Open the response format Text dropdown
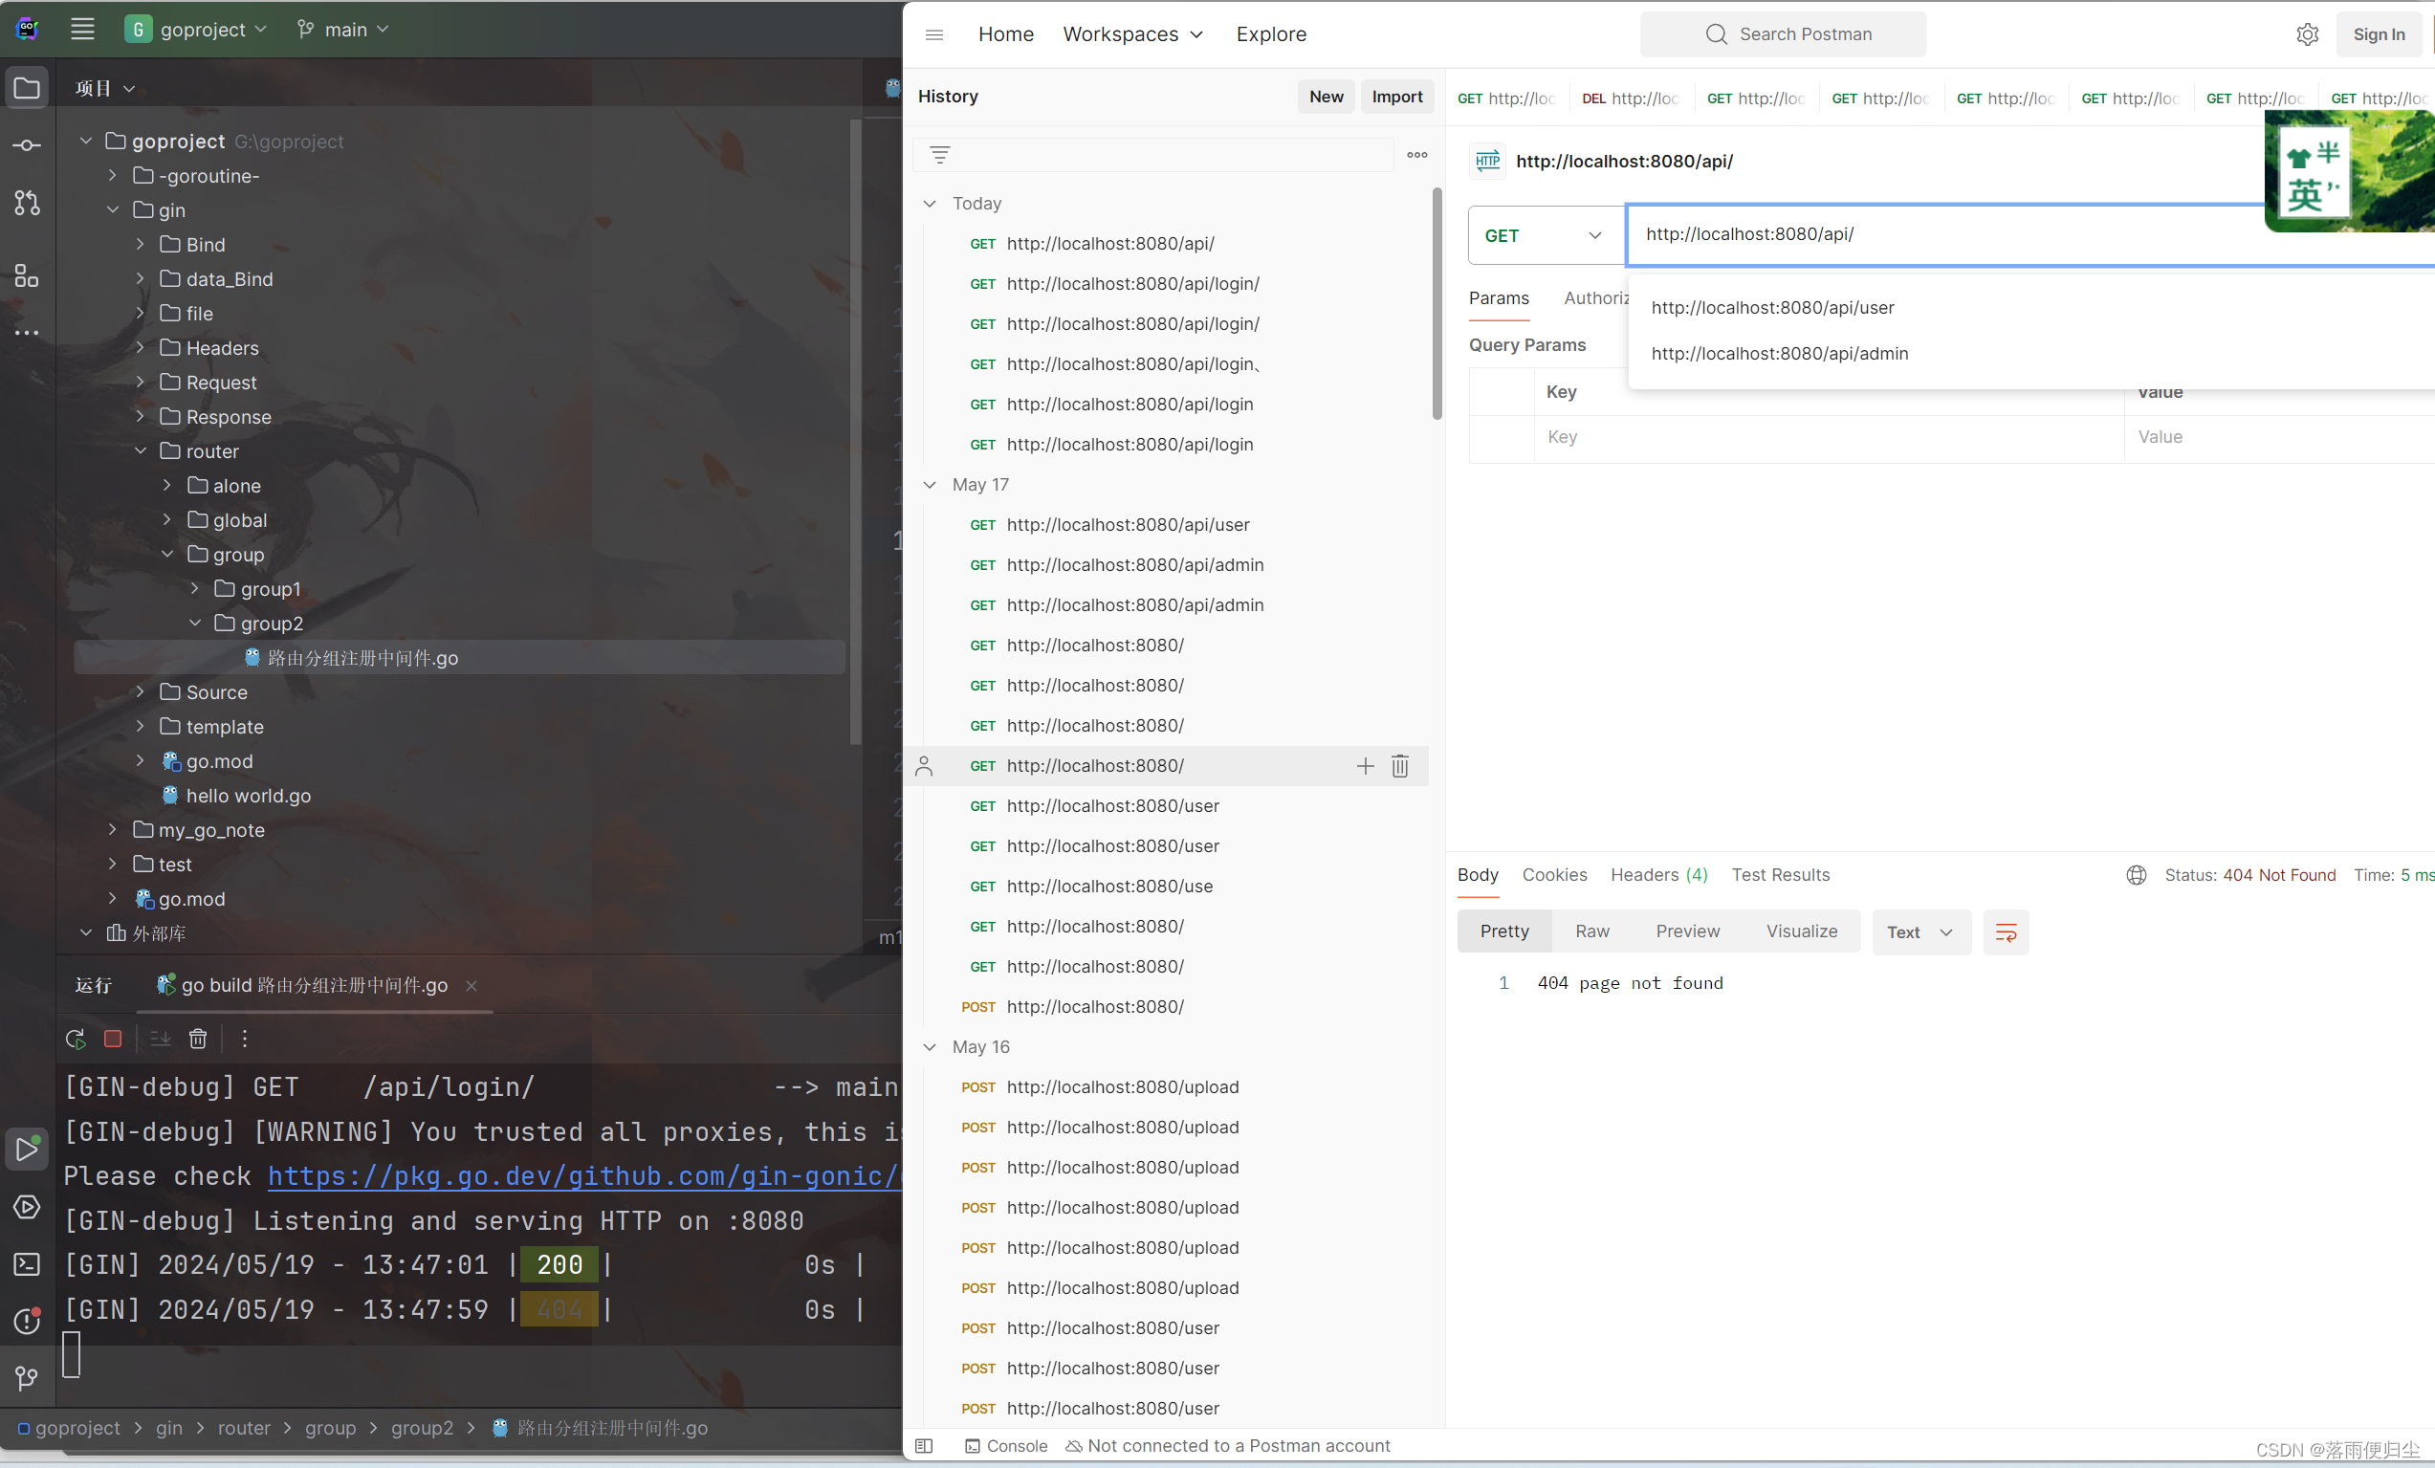The height and width of the screenshot is (1468, 2435). pyautogui.click(x=1920, y=932)
